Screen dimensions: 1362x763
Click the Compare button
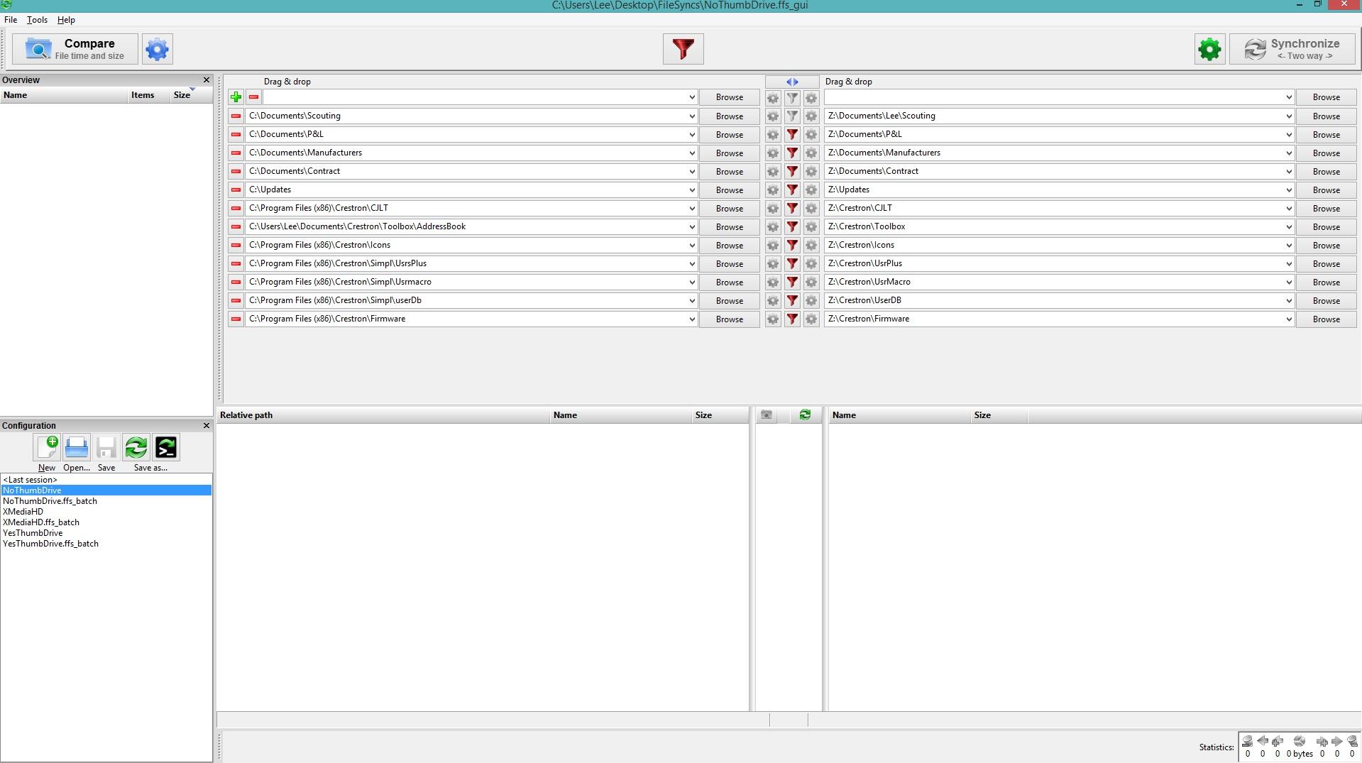tap(75, 49)
